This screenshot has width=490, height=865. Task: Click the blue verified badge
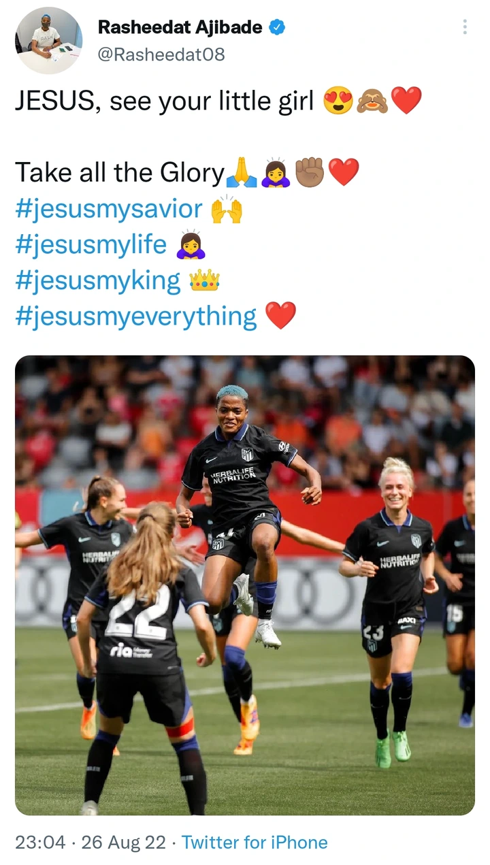coord(277,27)
